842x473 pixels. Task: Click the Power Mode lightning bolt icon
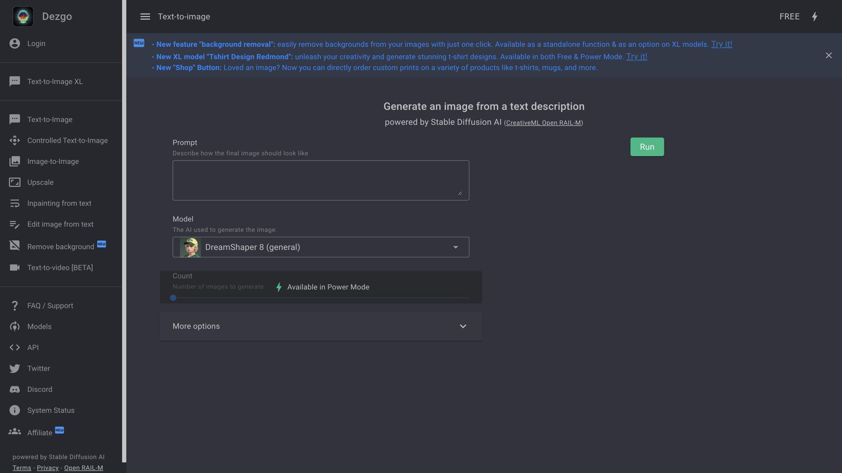click(x=814, y=17)
